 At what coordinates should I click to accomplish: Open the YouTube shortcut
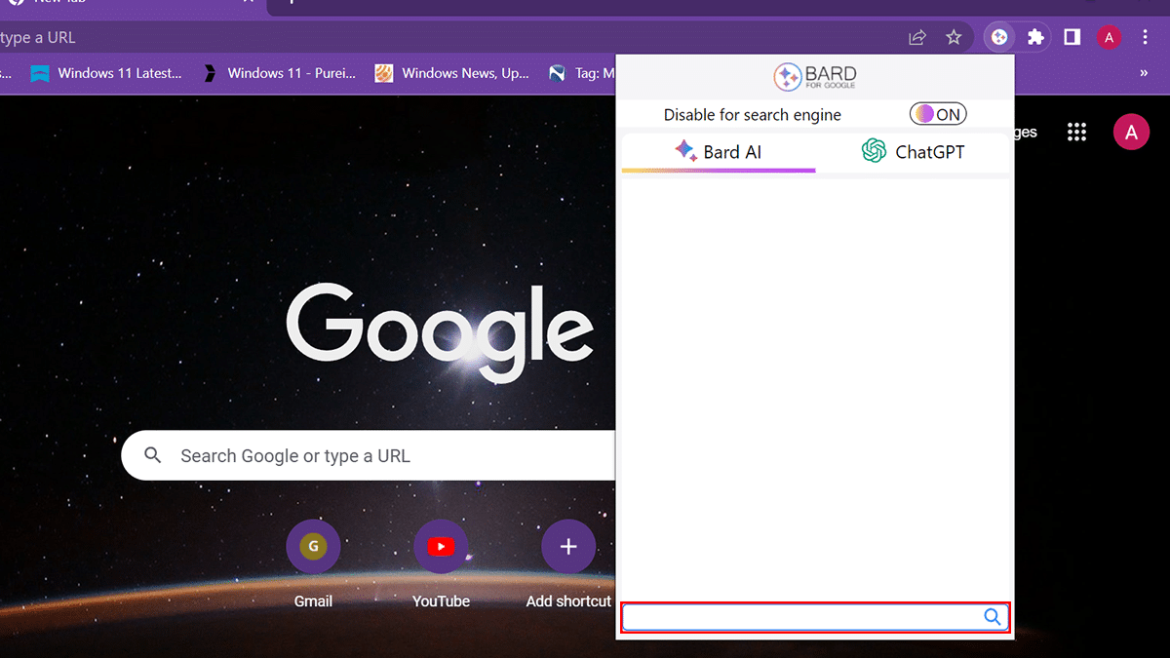[441, 548]
